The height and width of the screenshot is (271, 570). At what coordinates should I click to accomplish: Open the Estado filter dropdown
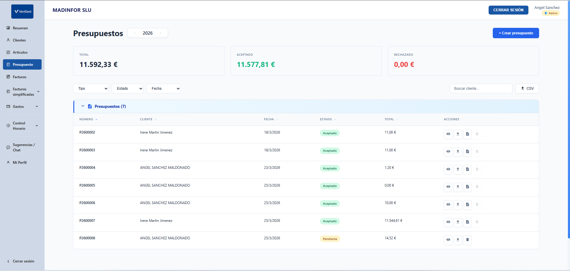click(127, 89)
